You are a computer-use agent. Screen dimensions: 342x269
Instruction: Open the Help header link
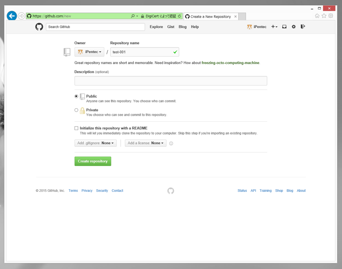195,27
